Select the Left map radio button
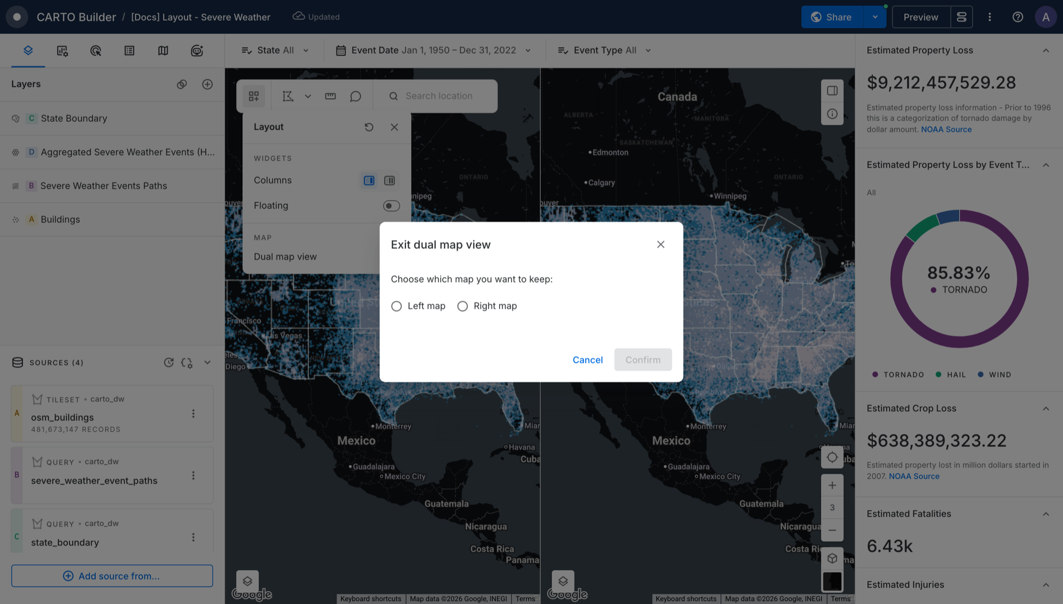 coord(396,306)
